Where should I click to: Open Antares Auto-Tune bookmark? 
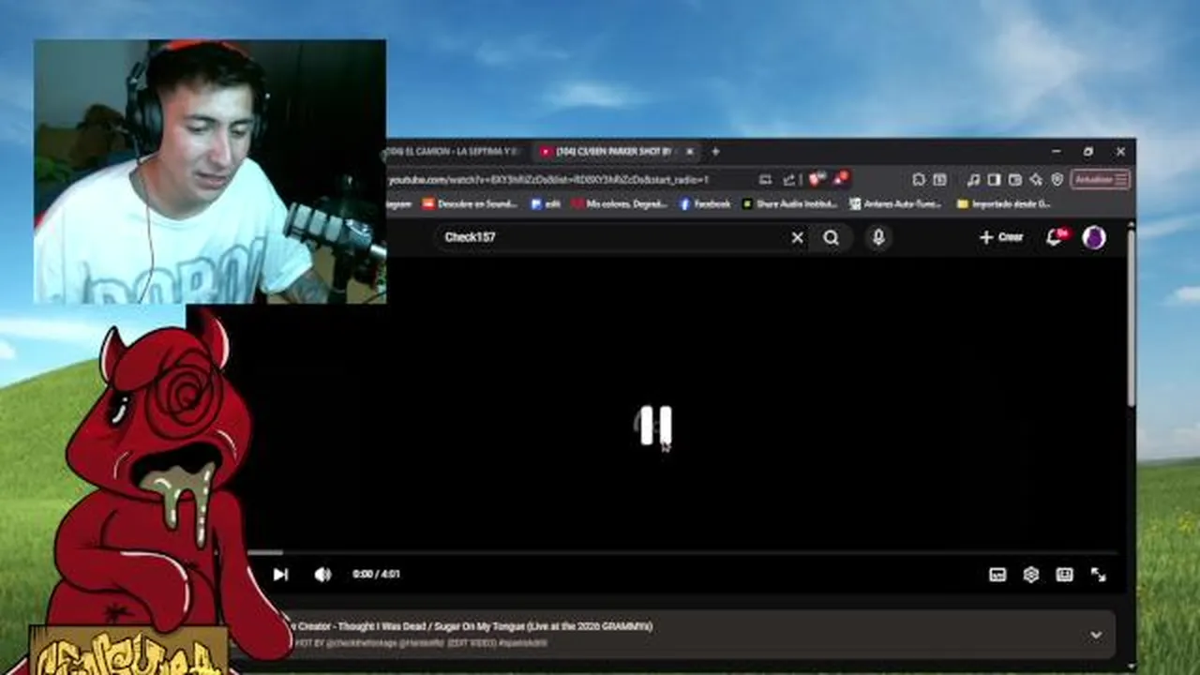pyautogui.click(x=897, y=203)
